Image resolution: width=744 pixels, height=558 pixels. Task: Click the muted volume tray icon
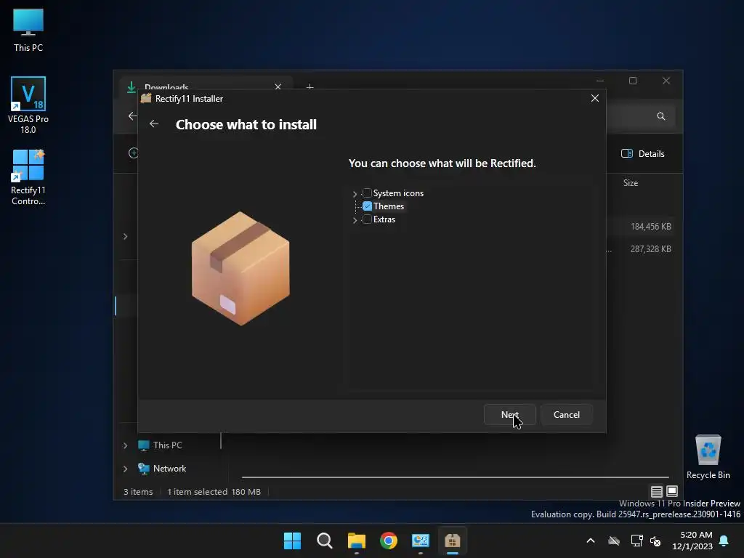click(655, 541)
